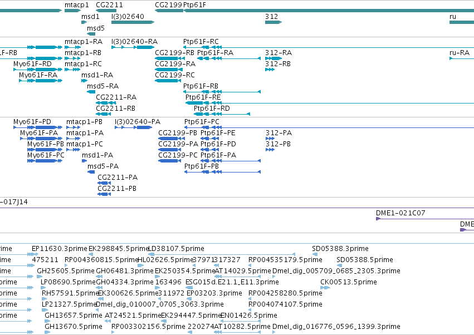Click EST EP03203.3prime
Screen dimensions: 474x335
click(x=214, y=294)
